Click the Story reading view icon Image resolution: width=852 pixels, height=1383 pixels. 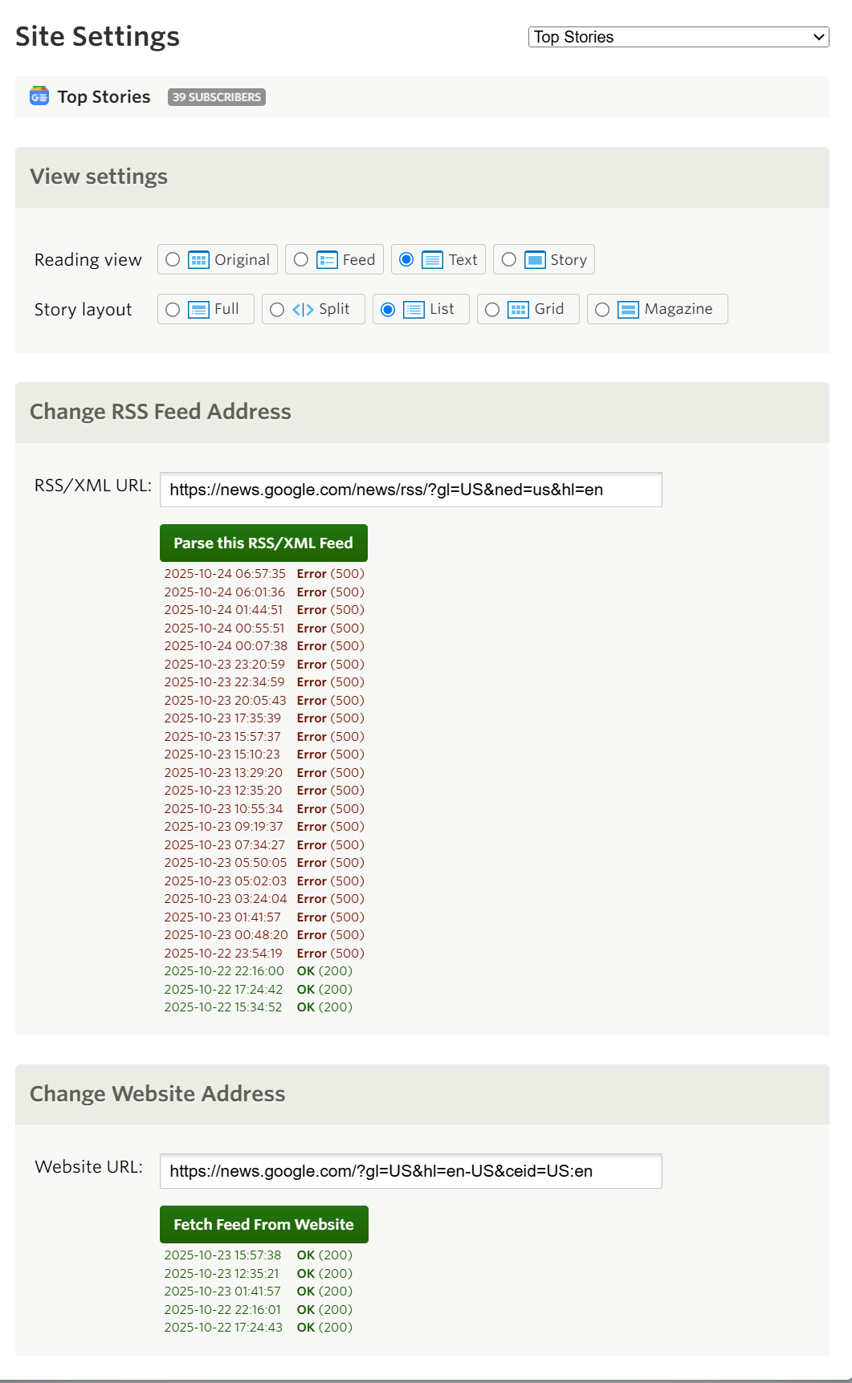click(x=535, y=260)
